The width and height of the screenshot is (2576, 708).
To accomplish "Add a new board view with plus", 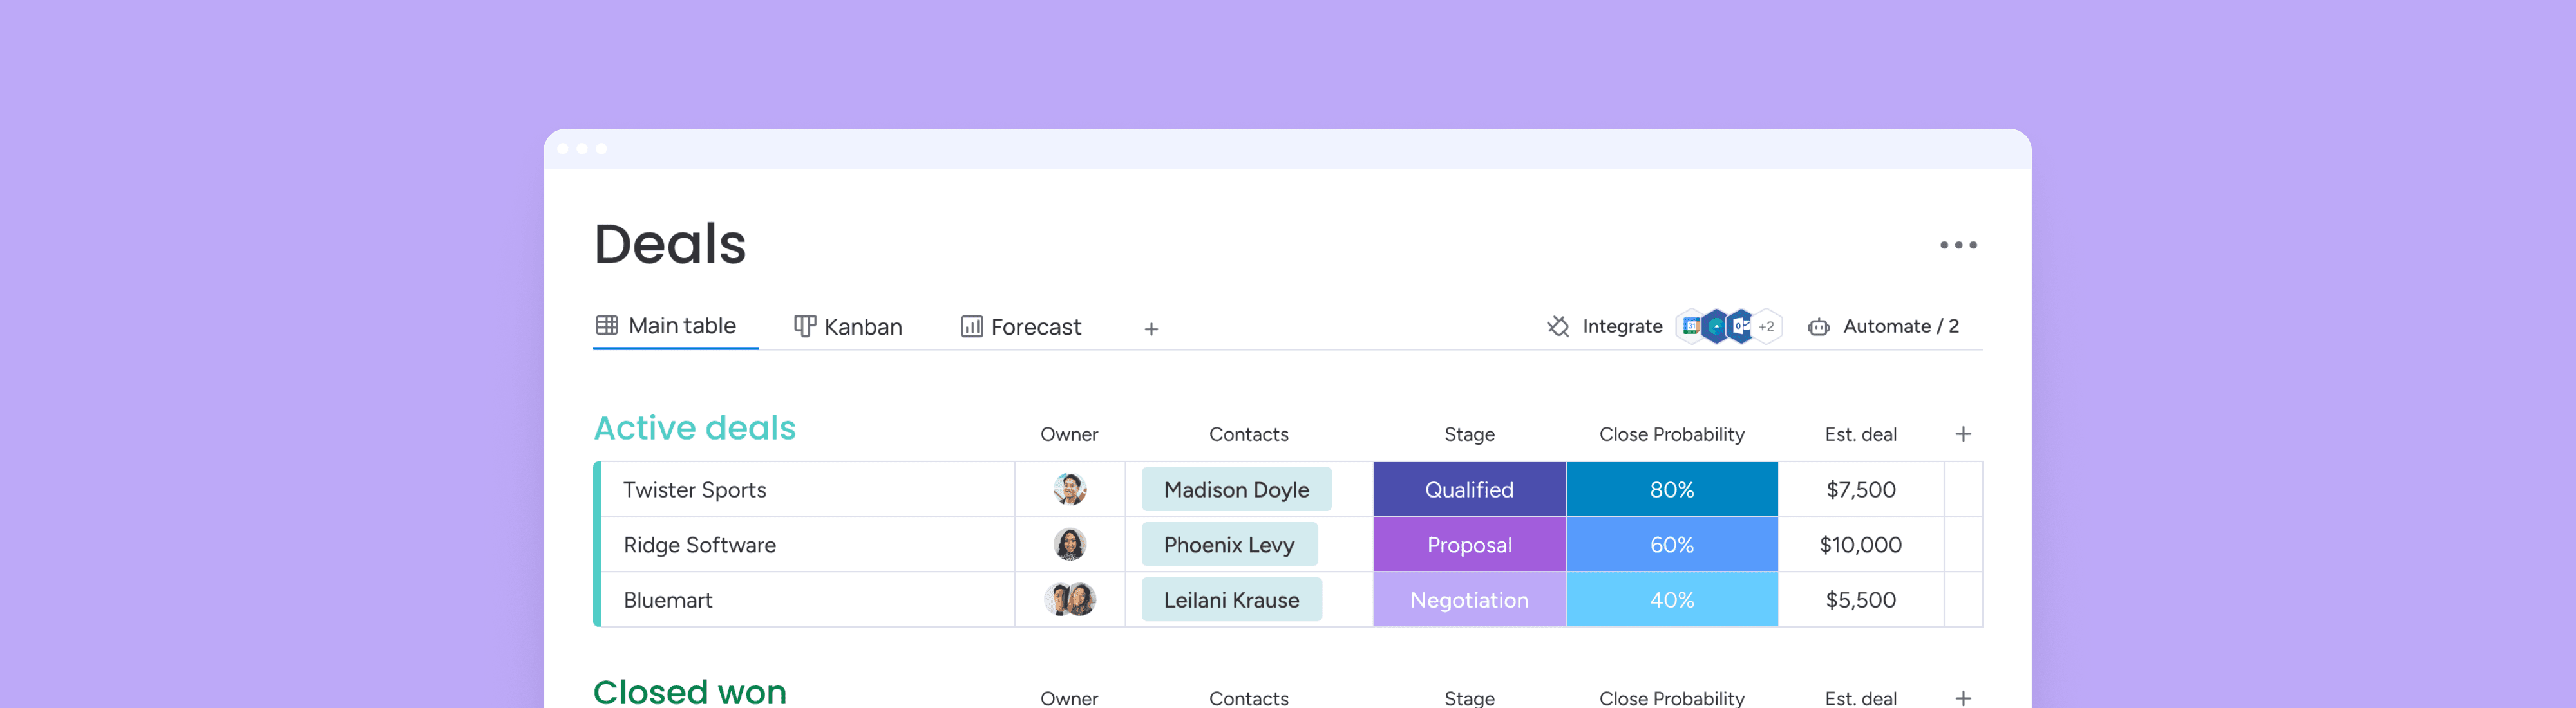I will pyautogui.click(x=1151, y=329).
